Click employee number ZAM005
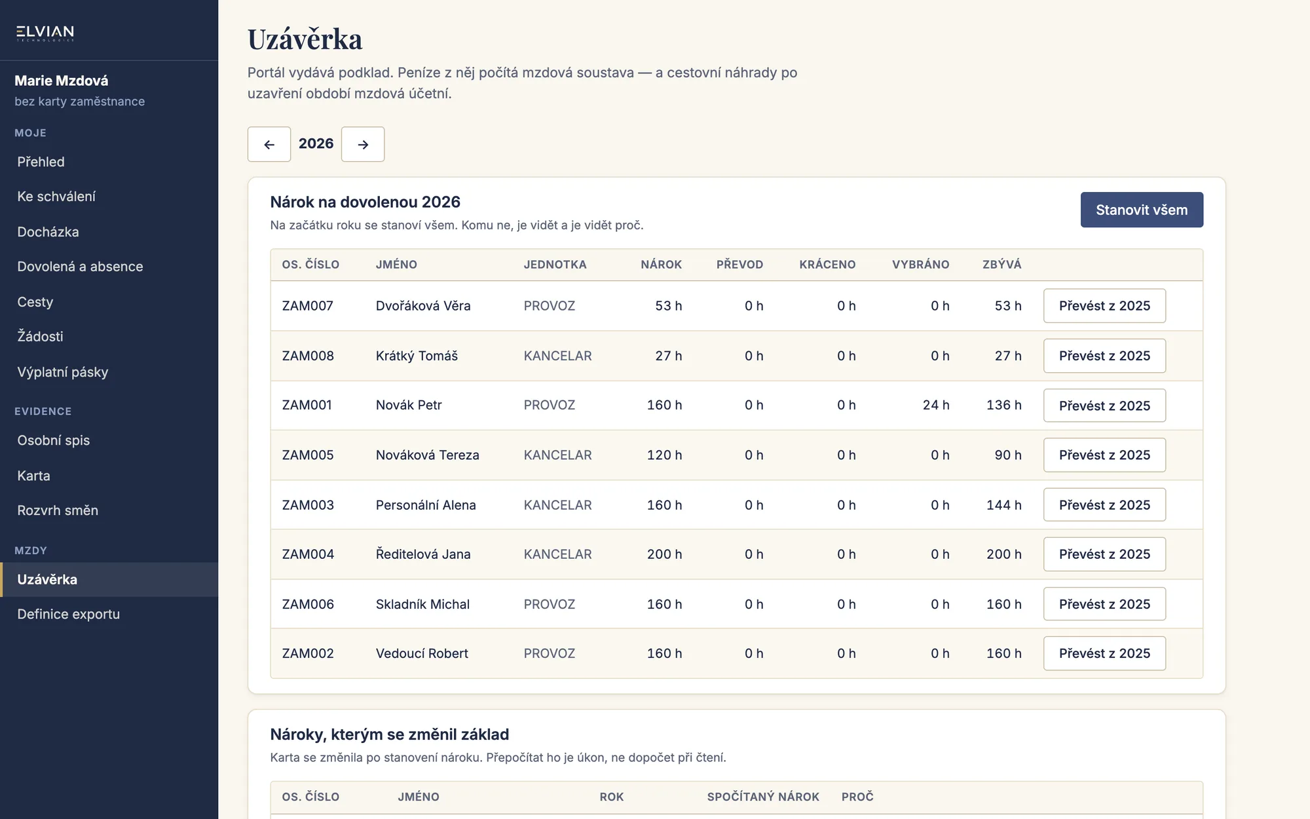Screen dimensions: 1310x819 tap(308, 455)
